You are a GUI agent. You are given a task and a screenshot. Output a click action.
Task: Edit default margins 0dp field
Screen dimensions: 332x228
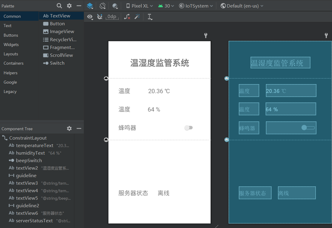coord(112,17)
